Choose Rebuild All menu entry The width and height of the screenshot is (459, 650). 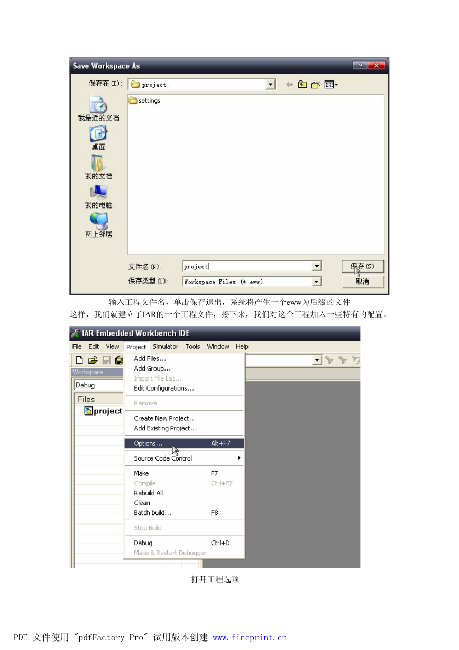click(x=183, y=493)
